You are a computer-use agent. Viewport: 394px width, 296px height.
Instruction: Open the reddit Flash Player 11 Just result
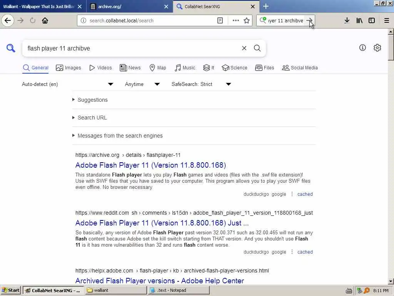pyautogui.click(x=162, y=223)
